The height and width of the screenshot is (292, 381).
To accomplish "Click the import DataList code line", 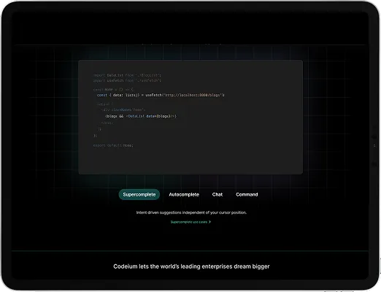I will click(x=127, y=75).
